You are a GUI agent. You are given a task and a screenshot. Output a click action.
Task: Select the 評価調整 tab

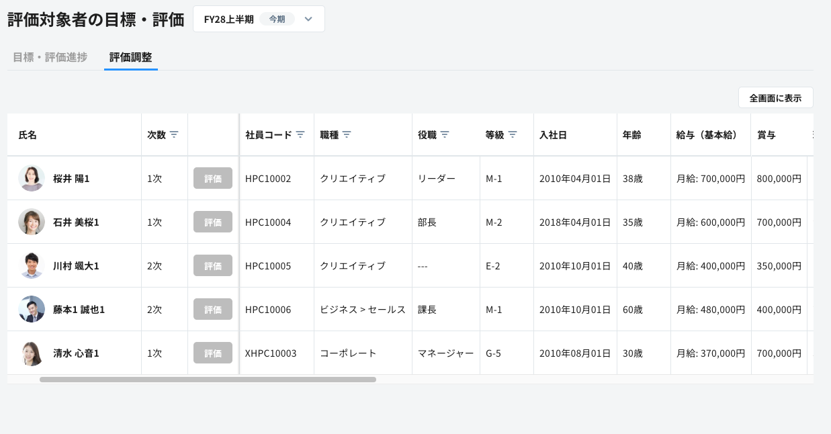[x=130, y=57]
